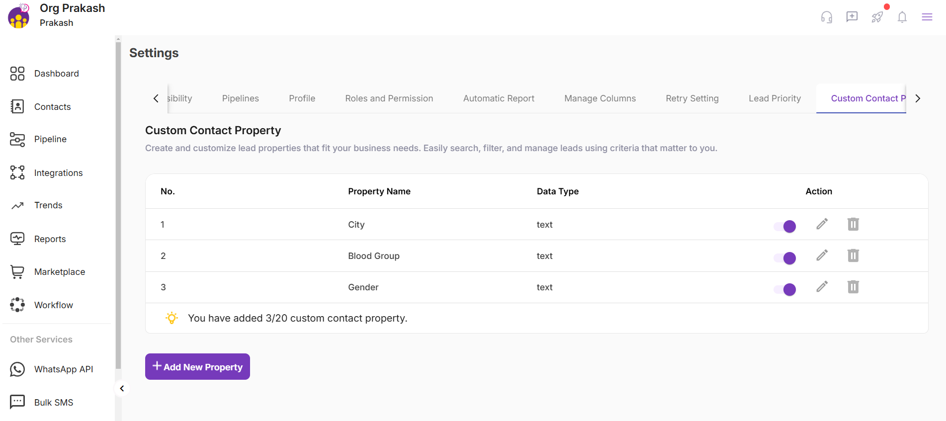Click the headset support icon
This screenshot has width=946, height=421.
click(x=826, y=17)
